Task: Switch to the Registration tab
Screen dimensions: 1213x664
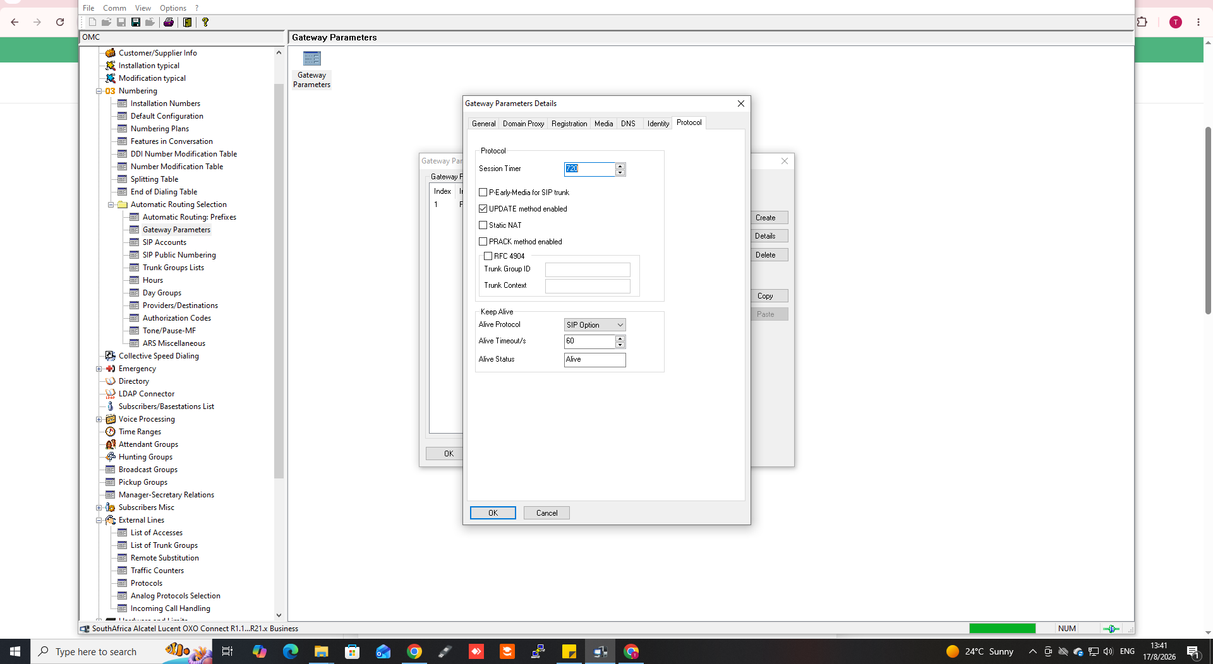Action: pos(569,124)
